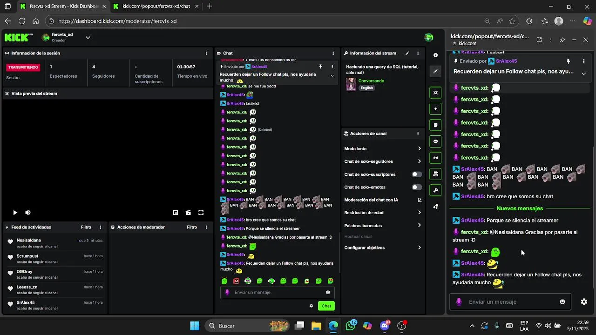Edit stream information with pencil icon
596x335 pixels.
click(407, 53)
